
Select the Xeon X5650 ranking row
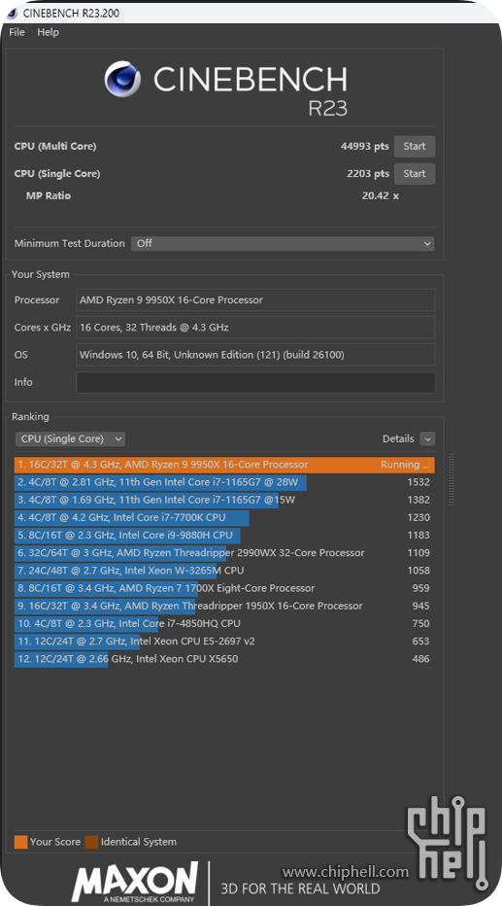[224, 659]
